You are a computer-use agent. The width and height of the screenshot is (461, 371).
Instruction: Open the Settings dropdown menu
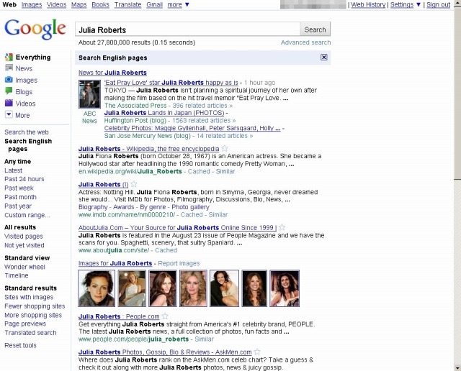tap(406, 5)
